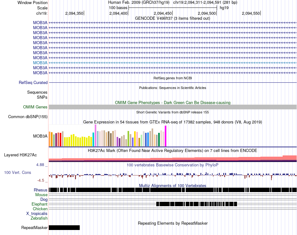This screenshot has height=235, width=297.
Task: Click the light-blue highlighted MOB3A transcript label
Action: point(40,63)
